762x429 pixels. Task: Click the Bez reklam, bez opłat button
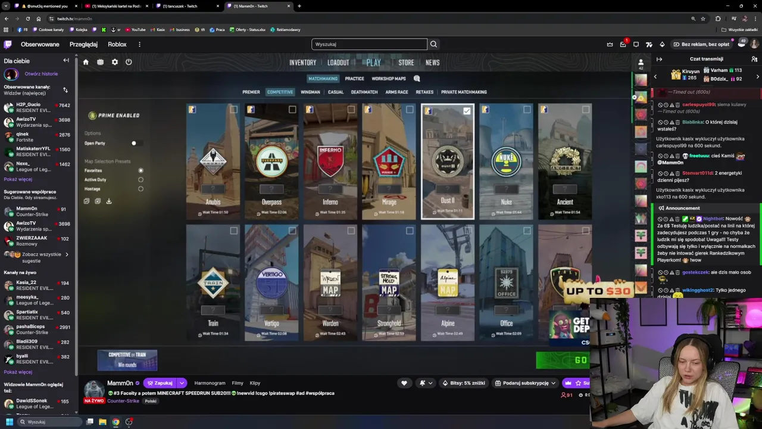click(701, 44)
